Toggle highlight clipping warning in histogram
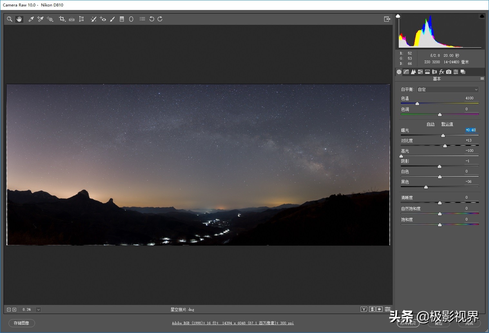The height and width of the screenshot is (333, 489). [482, 16]
